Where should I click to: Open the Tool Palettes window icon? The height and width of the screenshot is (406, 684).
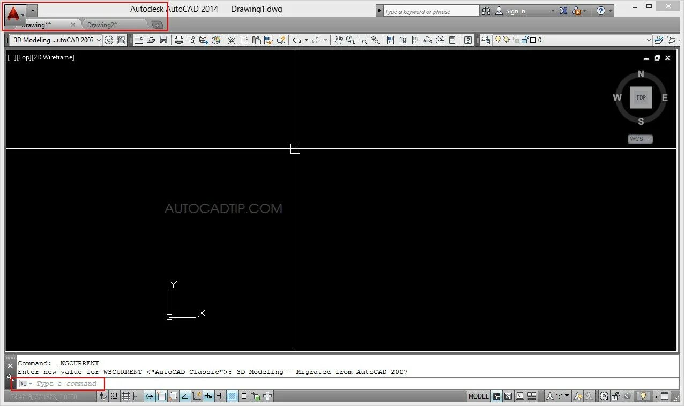(415, 40)
